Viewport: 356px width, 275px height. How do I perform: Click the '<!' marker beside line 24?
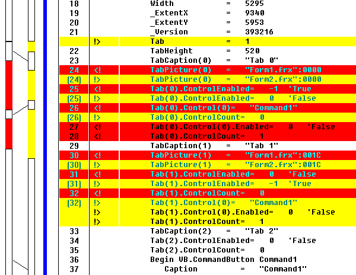pos(97,70)
